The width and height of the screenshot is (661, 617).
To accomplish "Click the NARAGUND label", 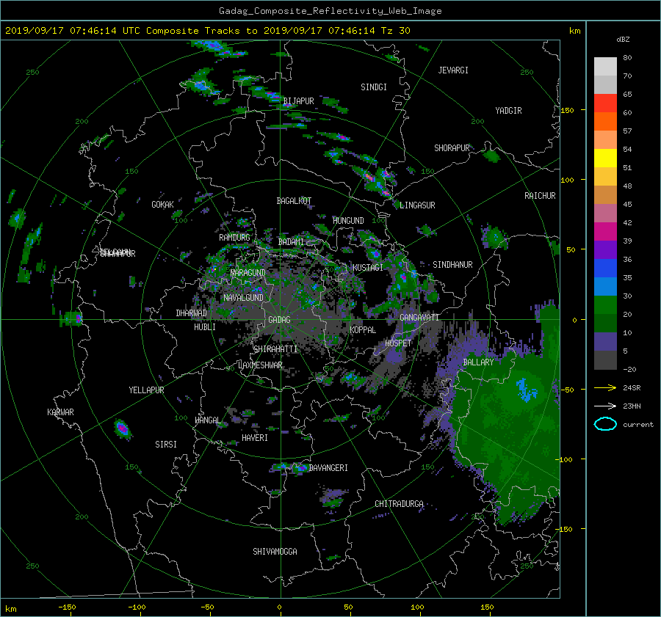I will tap(248, 273).
